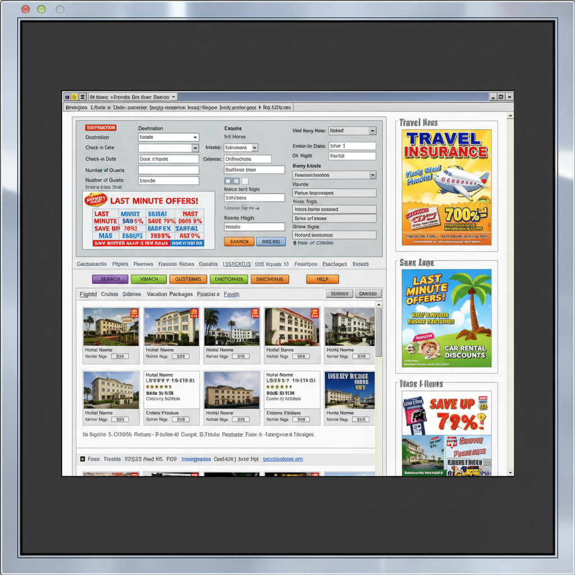Select the Cruises tab
The image size is (575, 575).
[109, 294]
